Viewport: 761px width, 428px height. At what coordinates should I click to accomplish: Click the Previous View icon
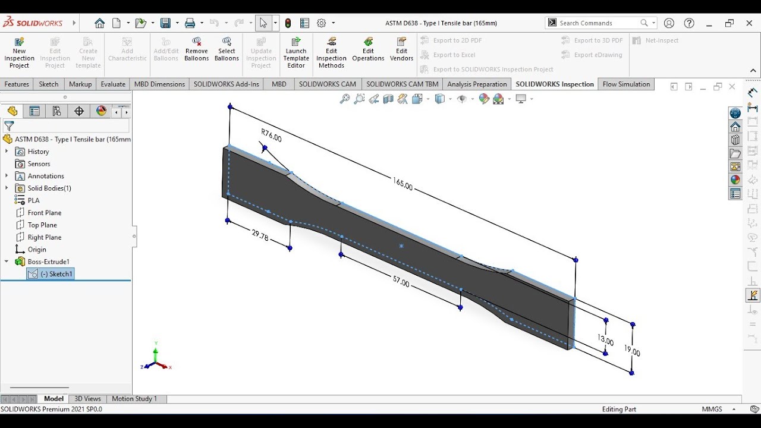[x=374, y=99]
